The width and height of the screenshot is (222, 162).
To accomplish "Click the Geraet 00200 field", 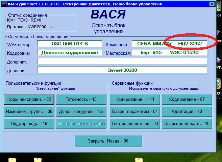I will 122,70.
